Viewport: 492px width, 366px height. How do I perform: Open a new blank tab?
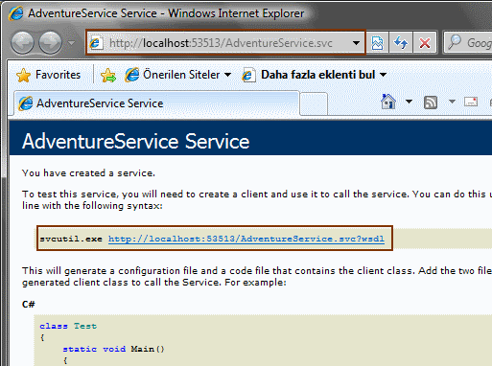click(314, 103)
